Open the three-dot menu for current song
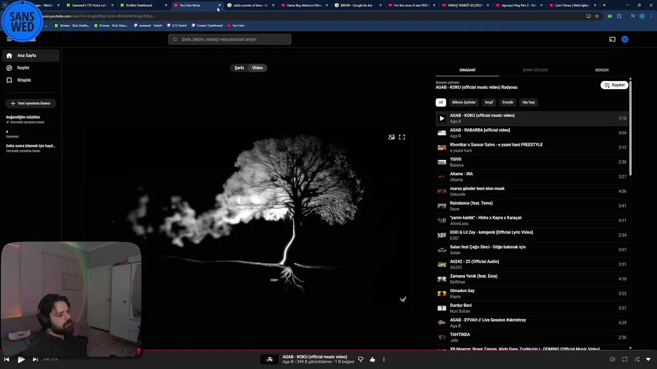Screen dimensions: 657x369 (383, 359)
